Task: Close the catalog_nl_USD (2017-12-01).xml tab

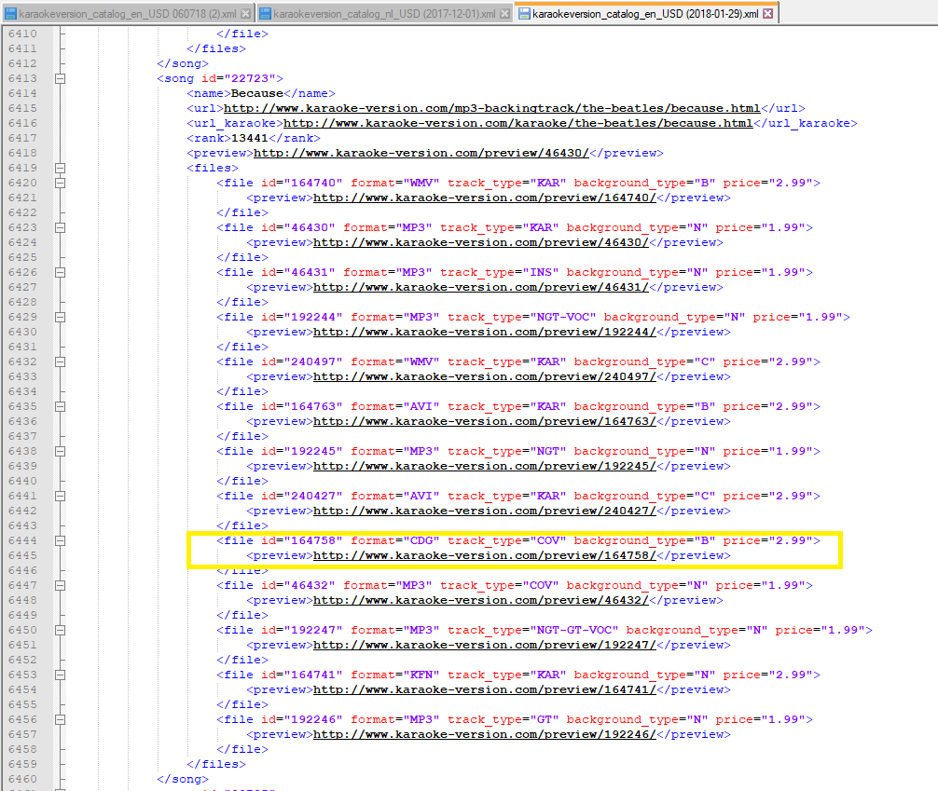Action: coord(503,14)
